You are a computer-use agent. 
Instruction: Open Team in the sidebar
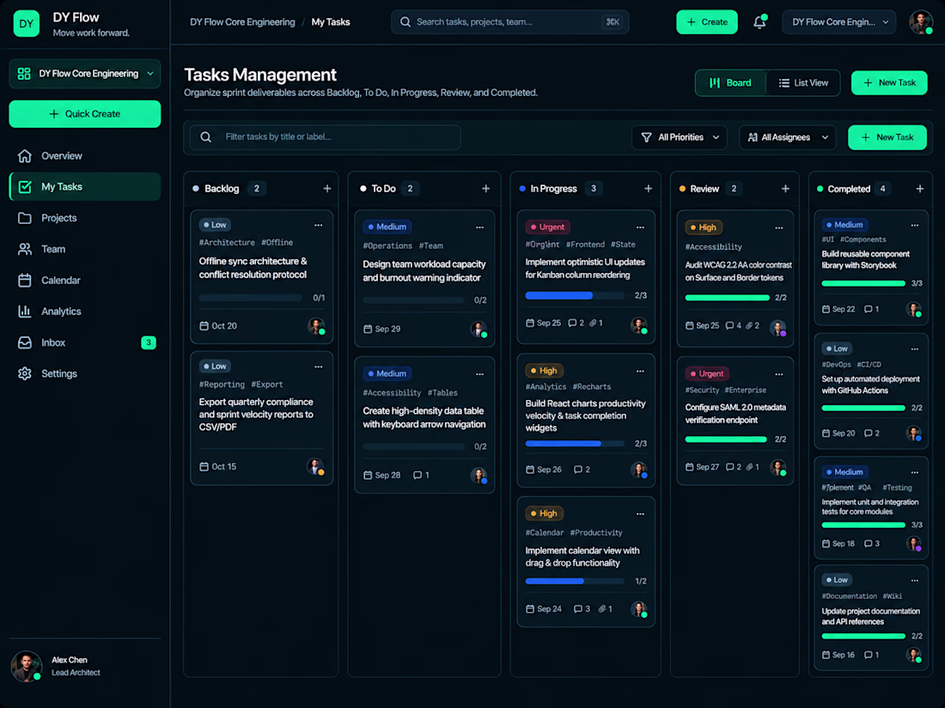[85, 249]
